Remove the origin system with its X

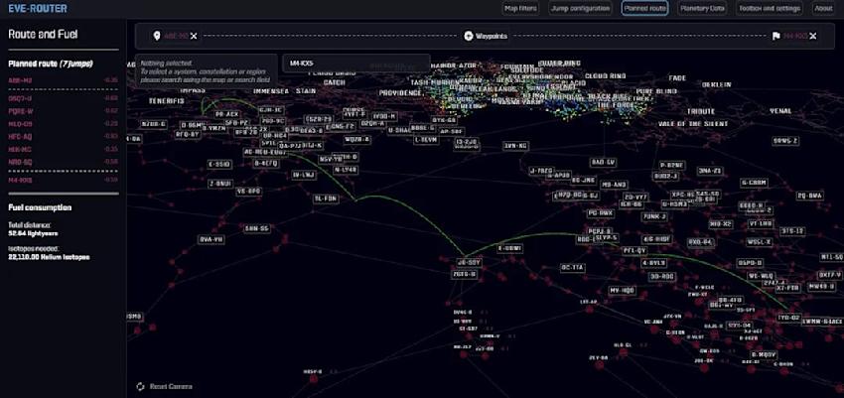pyautogui.click(x=194, y=36)
